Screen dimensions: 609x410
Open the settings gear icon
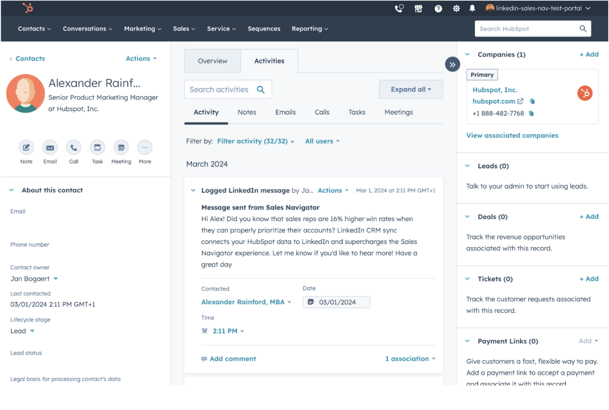[456, 8]
